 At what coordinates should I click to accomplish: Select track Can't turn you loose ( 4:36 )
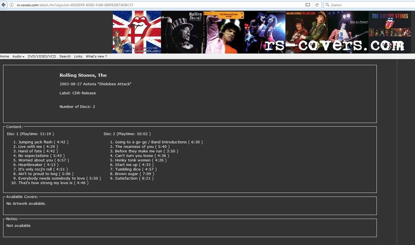141,156
